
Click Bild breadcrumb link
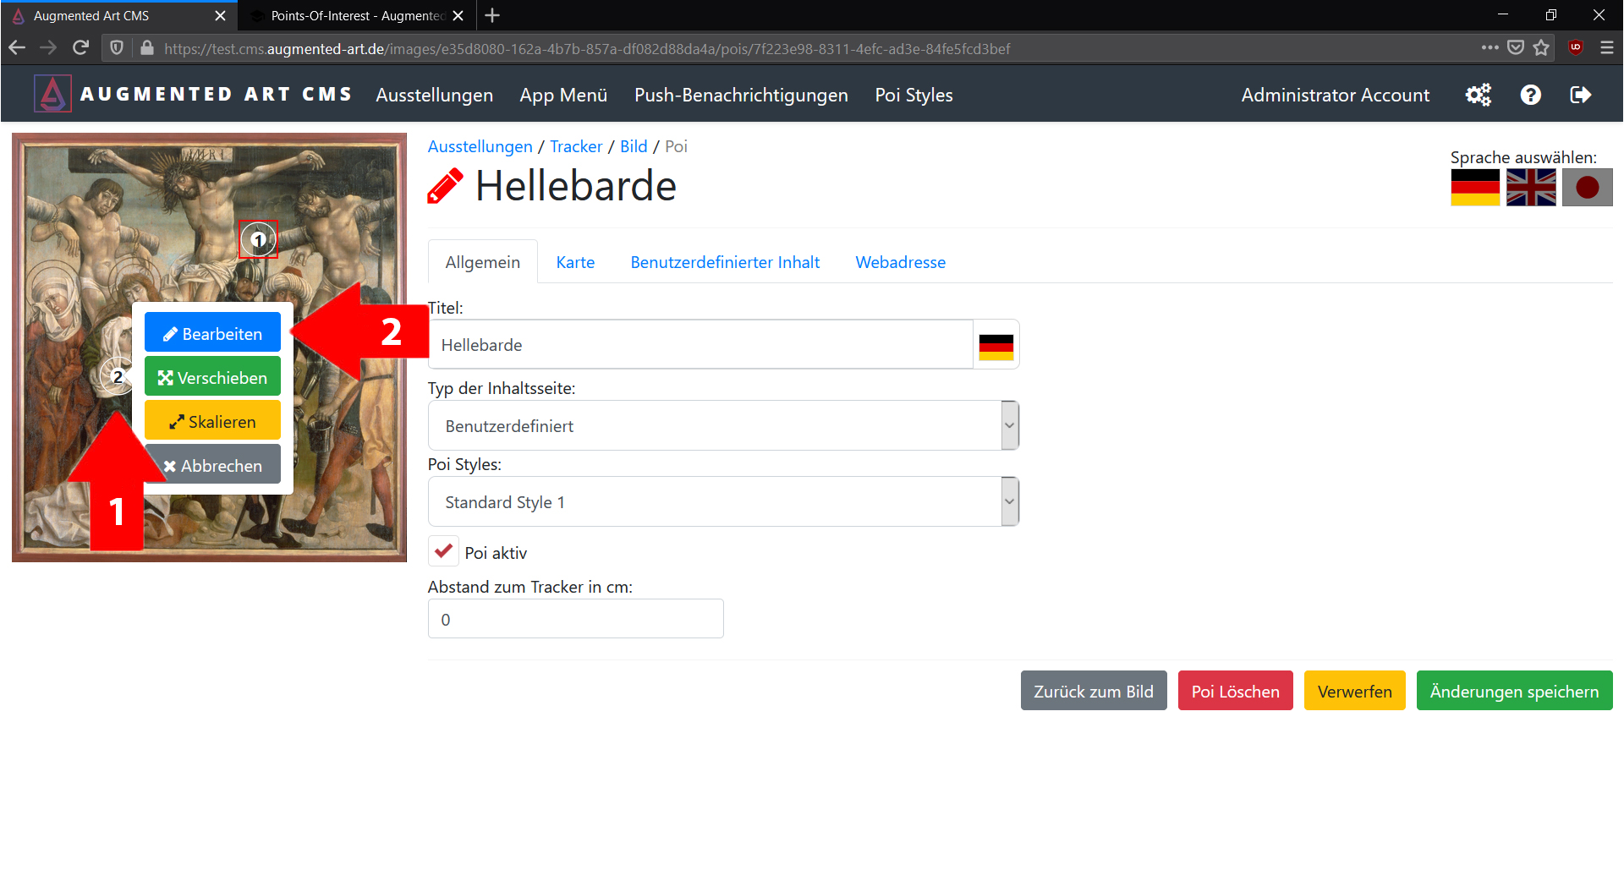click(633, 146)
